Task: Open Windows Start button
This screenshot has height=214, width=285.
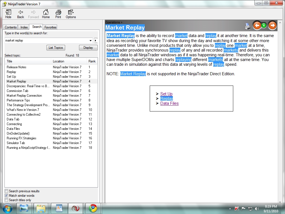Action: click(x=7, y=208)
